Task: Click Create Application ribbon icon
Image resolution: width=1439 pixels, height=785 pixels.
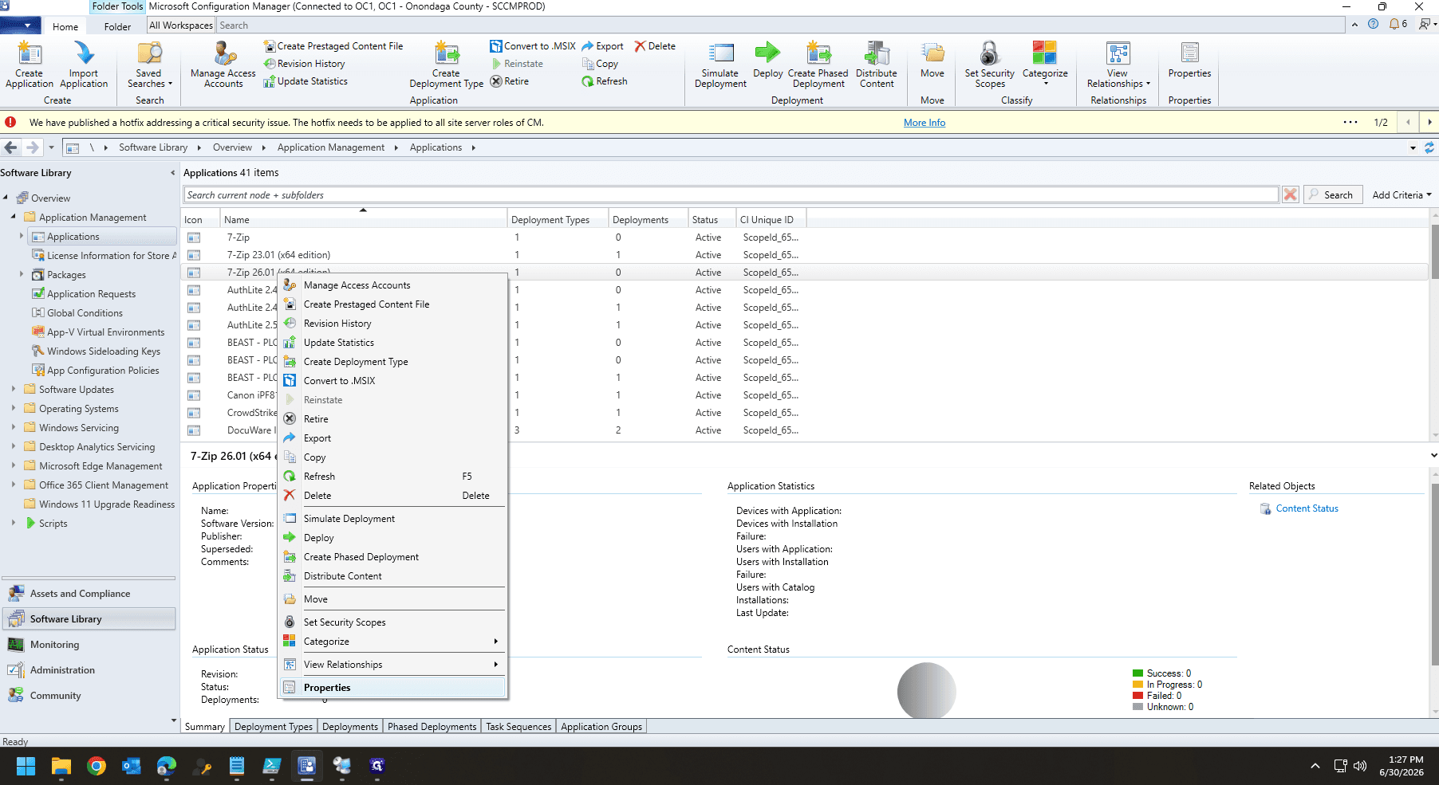Action: (30, 65)
